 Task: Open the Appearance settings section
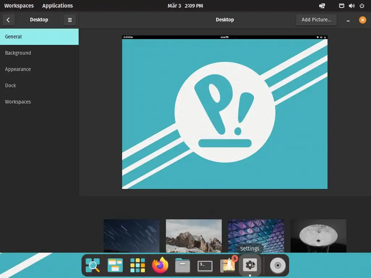click(39, 69)
